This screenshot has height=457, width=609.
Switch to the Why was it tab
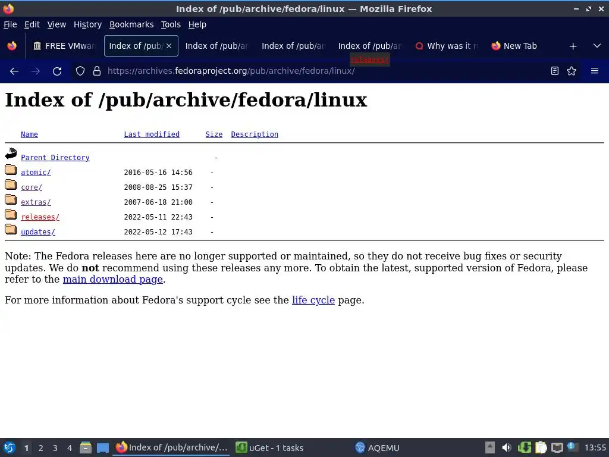pos(447,46)
